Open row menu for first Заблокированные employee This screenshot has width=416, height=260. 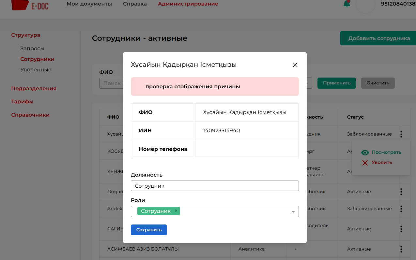[401, 134]
